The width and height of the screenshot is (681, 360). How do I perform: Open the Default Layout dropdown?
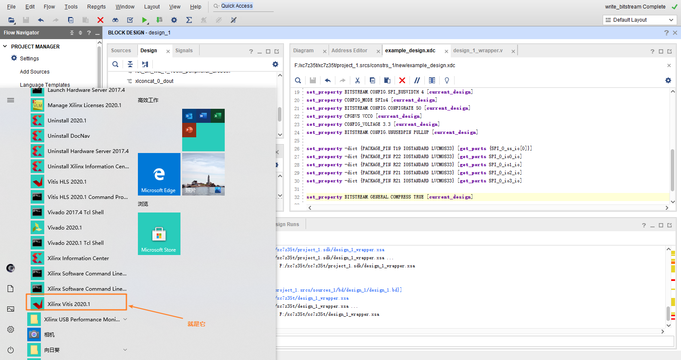pyautogui.click(x=640, y=20)
